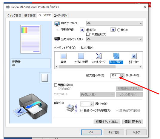The image size is (160, 139).
Task: Select the 拡大/縮小 scaled layout icon
Action: point(116,56)
